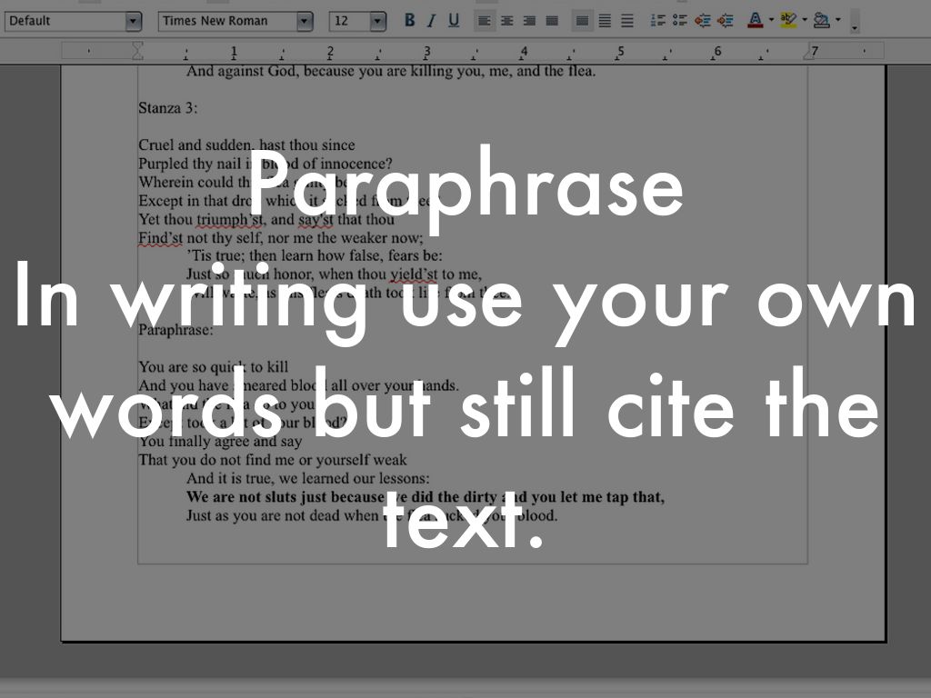Toggle bold formatting
Screen dimensions: 931x698
pos(409,20)
